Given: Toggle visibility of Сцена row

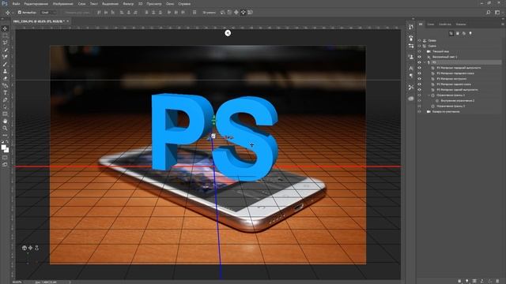Looking at the screenshot, I should (420, 46).
